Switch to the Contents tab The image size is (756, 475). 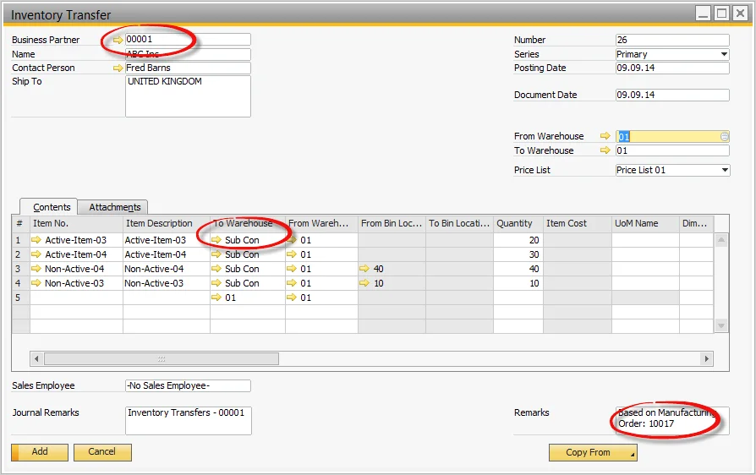point(49,207)
